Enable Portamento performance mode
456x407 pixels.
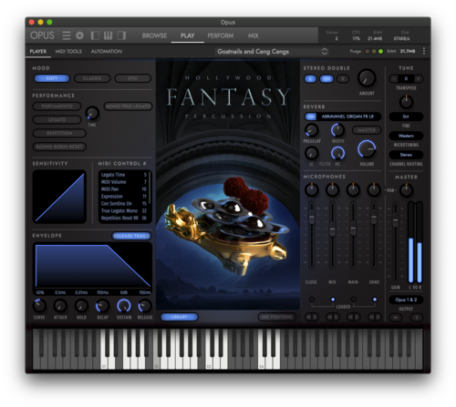point(57,107)
